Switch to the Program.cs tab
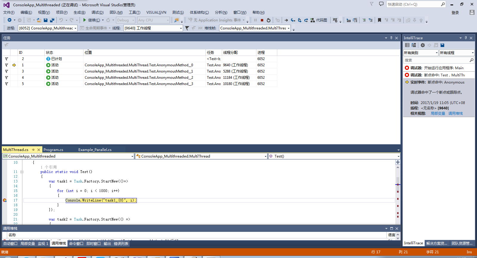477x258 pixels. [x=53, y=150]
